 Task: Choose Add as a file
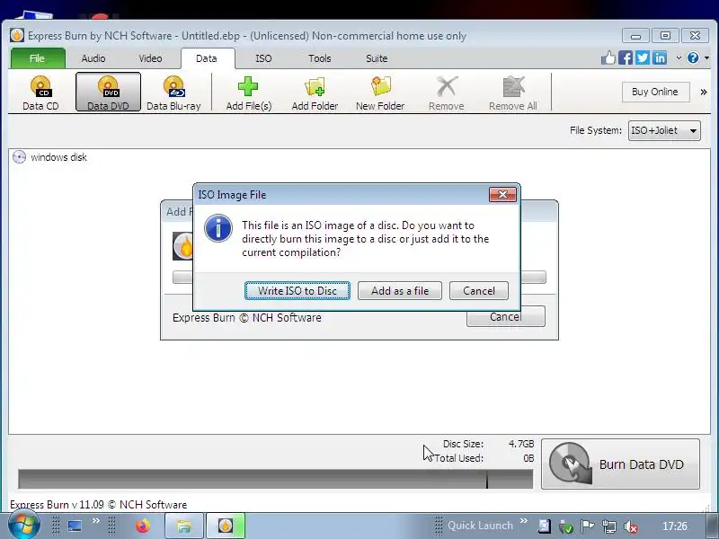tap(400, 290)
